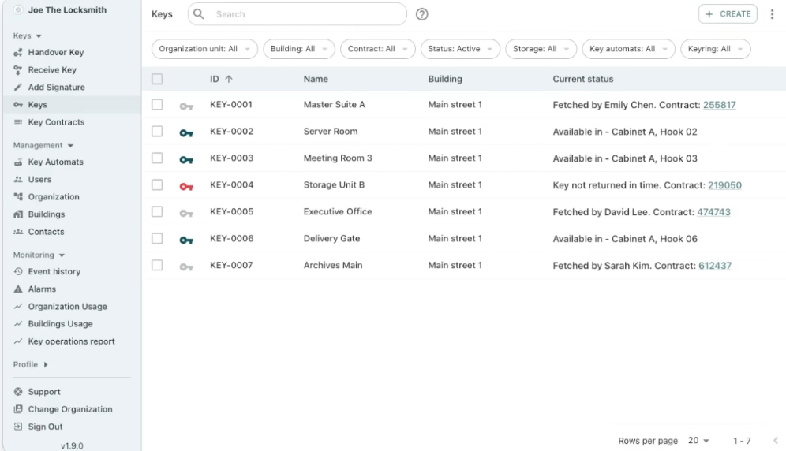Open the Status: Active filter dropdown
This screenshot has width=786, height=451.
coord(459,49)
